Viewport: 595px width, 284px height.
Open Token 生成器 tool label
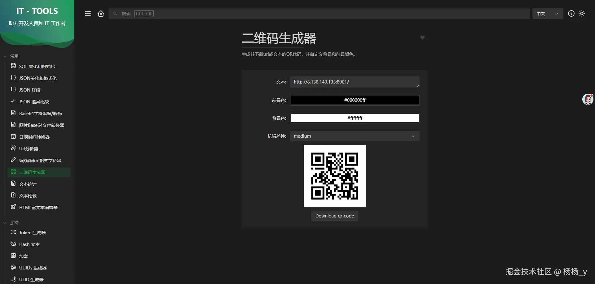point(33,233)
